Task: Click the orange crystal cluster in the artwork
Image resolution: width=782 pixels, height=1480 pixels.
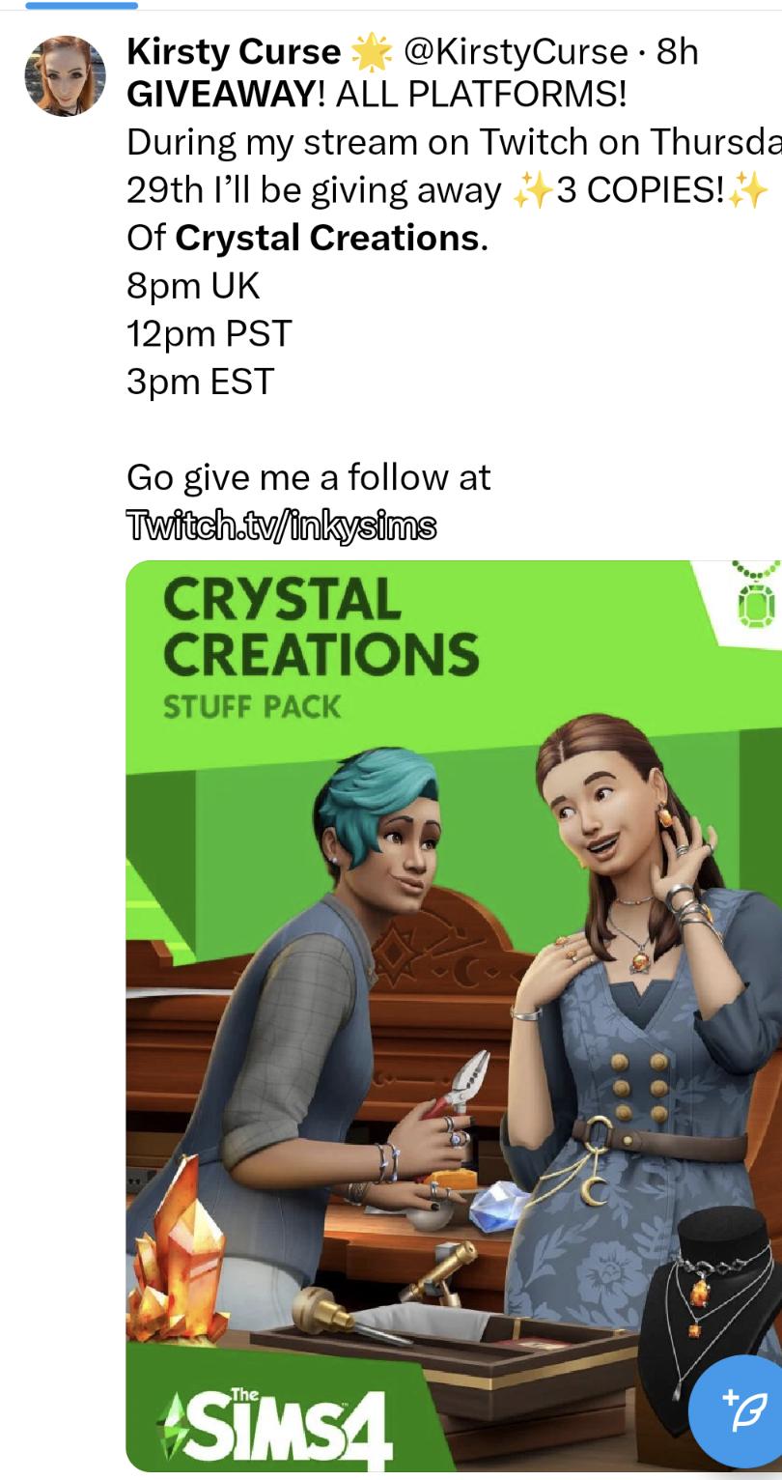Action: click(x=181, y=1261)
